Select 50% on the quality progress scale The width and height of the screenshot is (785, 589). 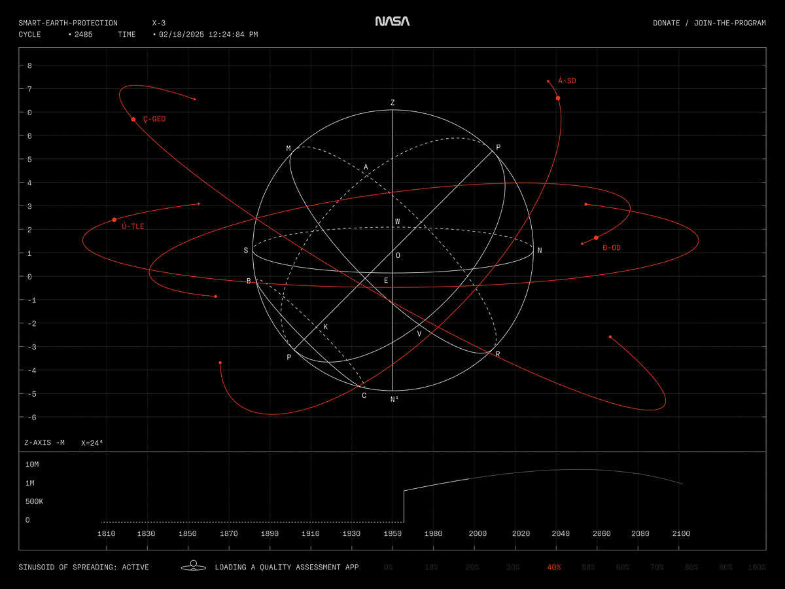point(588,567)
